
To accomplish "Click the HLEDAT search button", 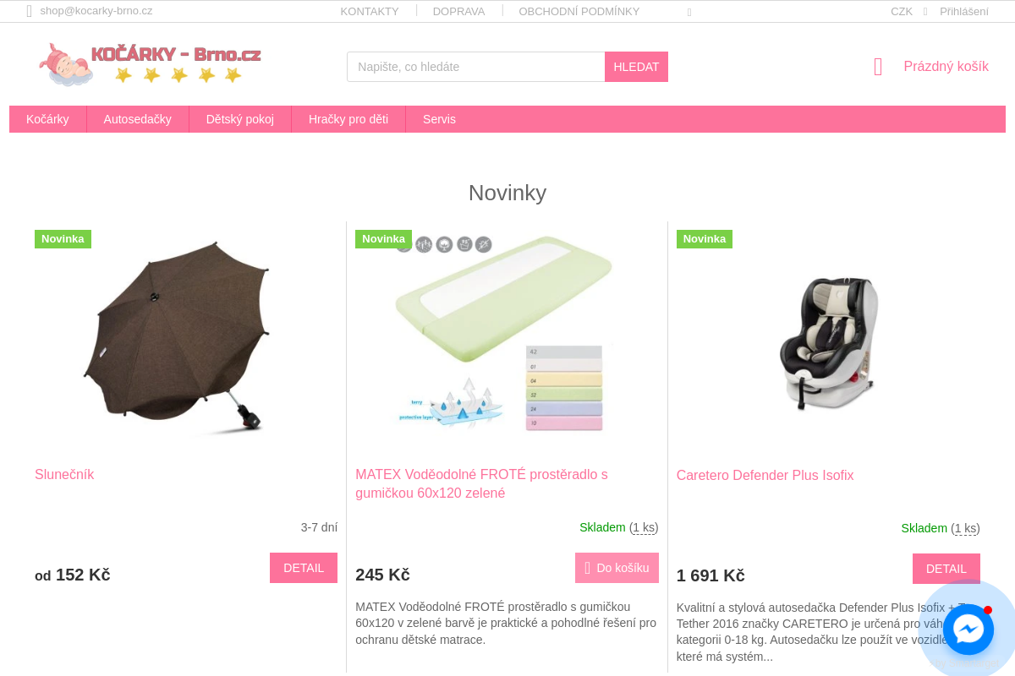I will [x=636, y=67].
